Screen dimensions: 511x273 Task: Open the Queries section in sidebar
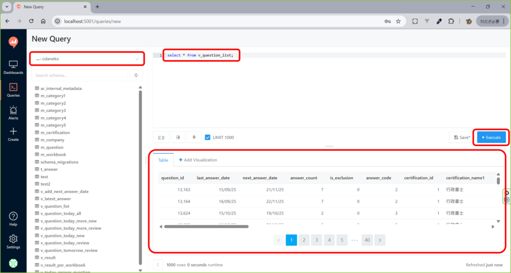(13, 90)
